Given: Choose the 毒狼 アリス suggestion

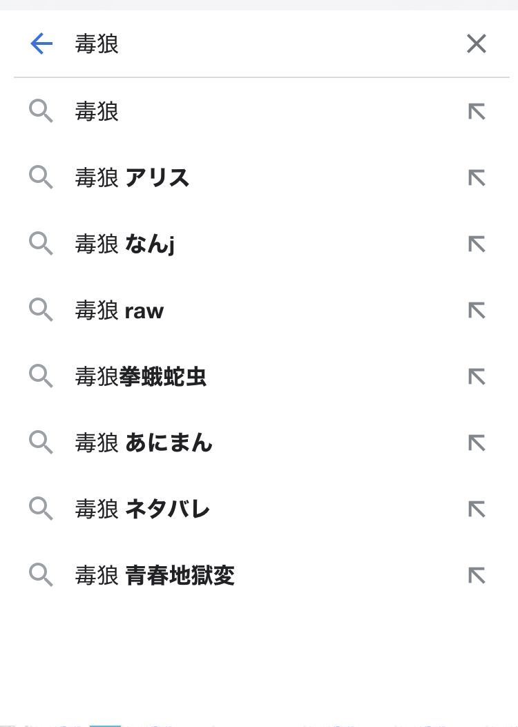Looking at the screenshot, I should click(132, 178).
